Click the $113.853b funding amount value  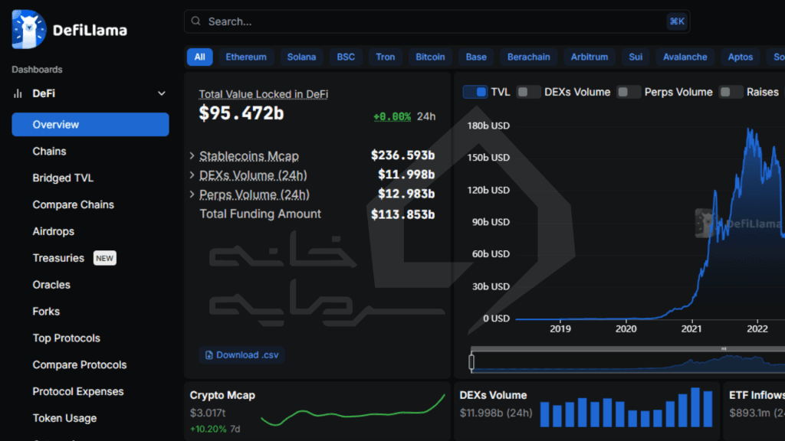click(x=402, y=214)
